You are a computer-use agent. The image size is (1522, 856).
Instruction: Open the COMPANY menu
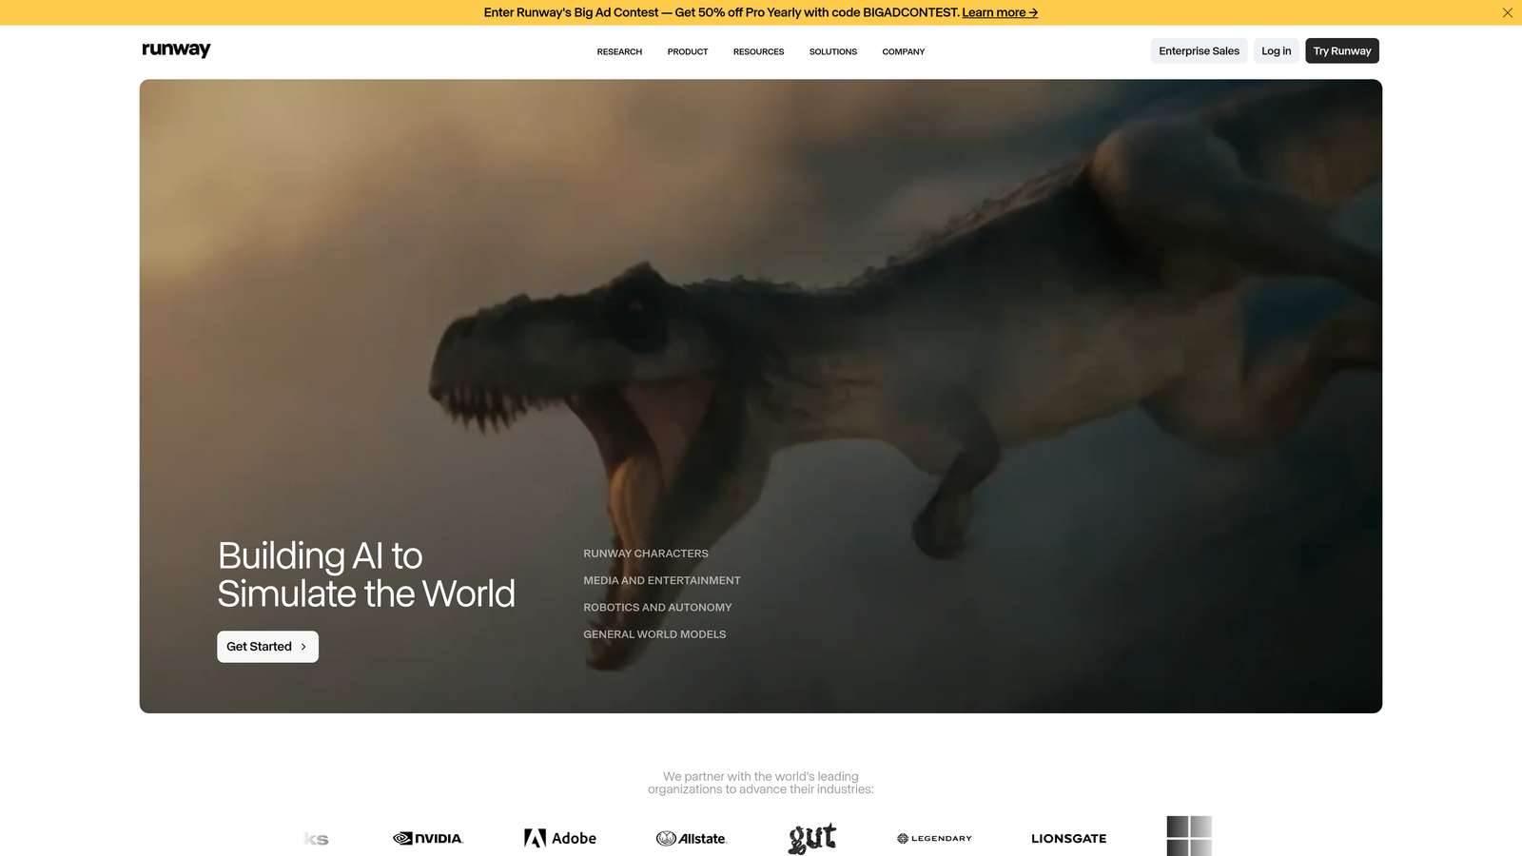902,51
